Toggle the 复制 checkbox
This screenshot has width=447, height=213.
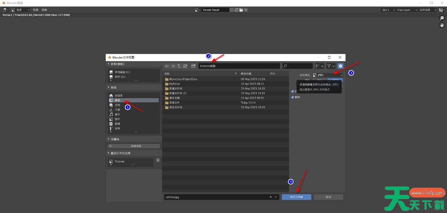point(293,97)
